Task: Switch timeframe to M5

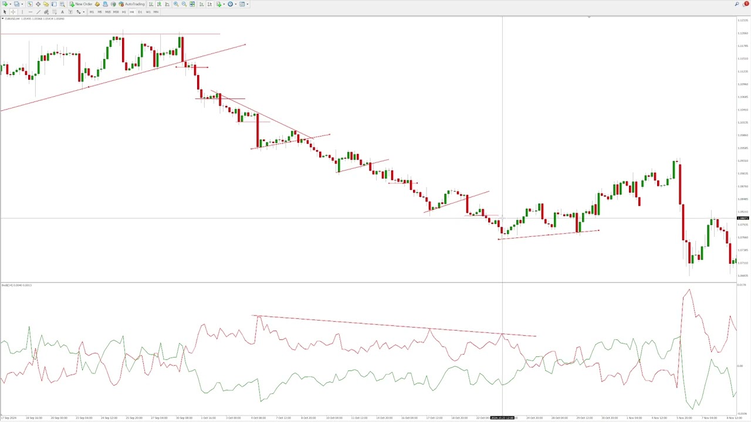Action: (x=100, y=12)
